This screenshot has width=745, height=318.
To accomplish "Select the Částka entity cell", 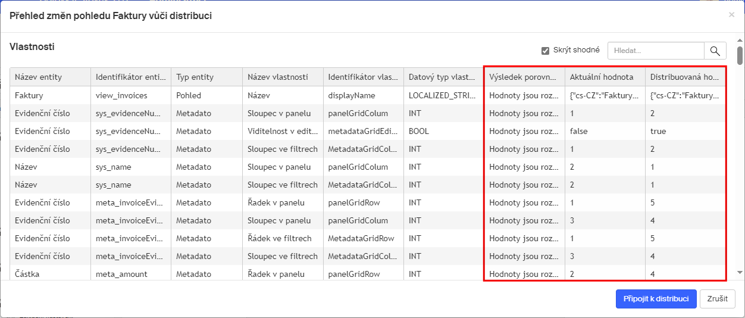I will (50, 274).
